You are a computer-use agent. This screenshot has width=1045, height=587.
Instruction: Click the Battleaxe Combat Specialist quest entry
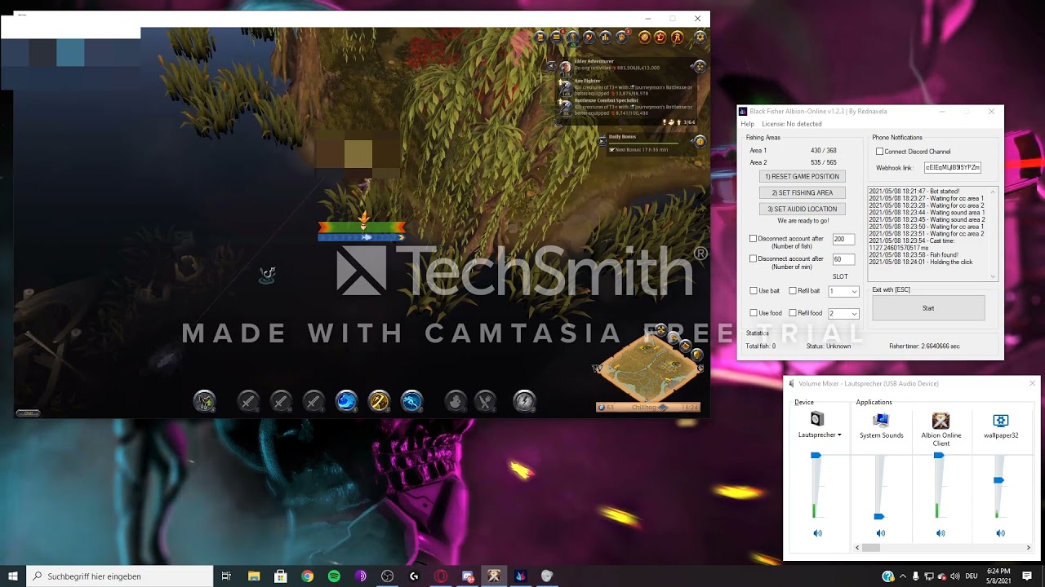click(625, 107)
